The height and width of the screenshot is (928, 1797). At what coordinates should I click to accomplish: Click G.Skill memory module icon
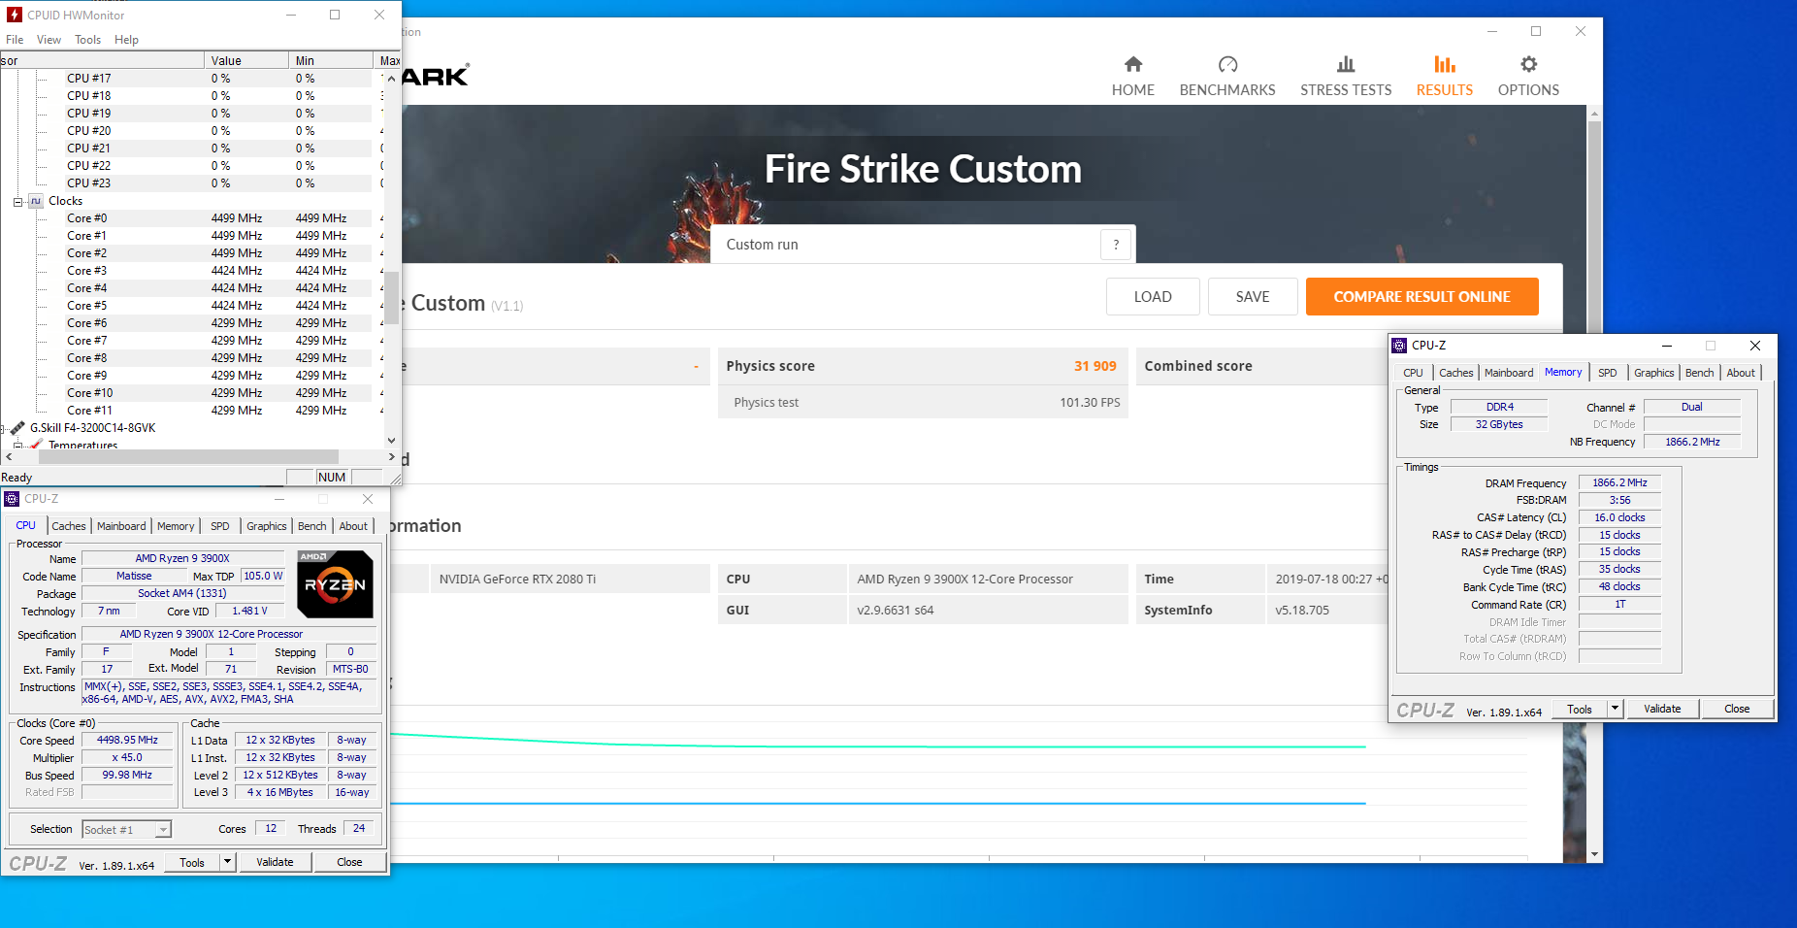(x=17, y=428)
